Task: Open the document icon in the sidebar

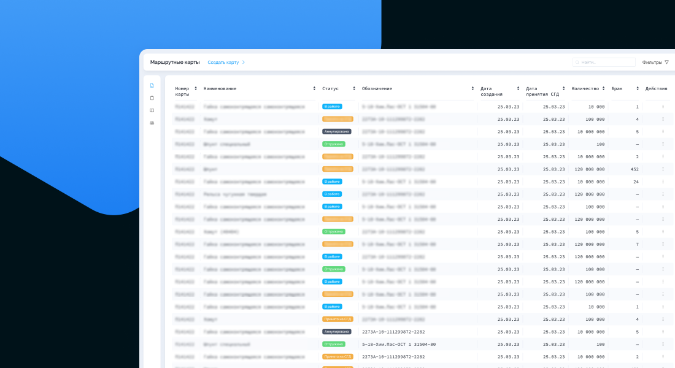Action: (x=152, y=85)
